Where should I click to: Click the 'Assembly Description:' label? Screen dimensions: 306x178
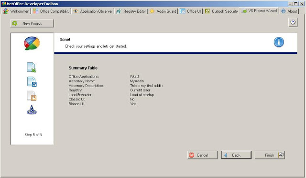click(x=86, y=86)
